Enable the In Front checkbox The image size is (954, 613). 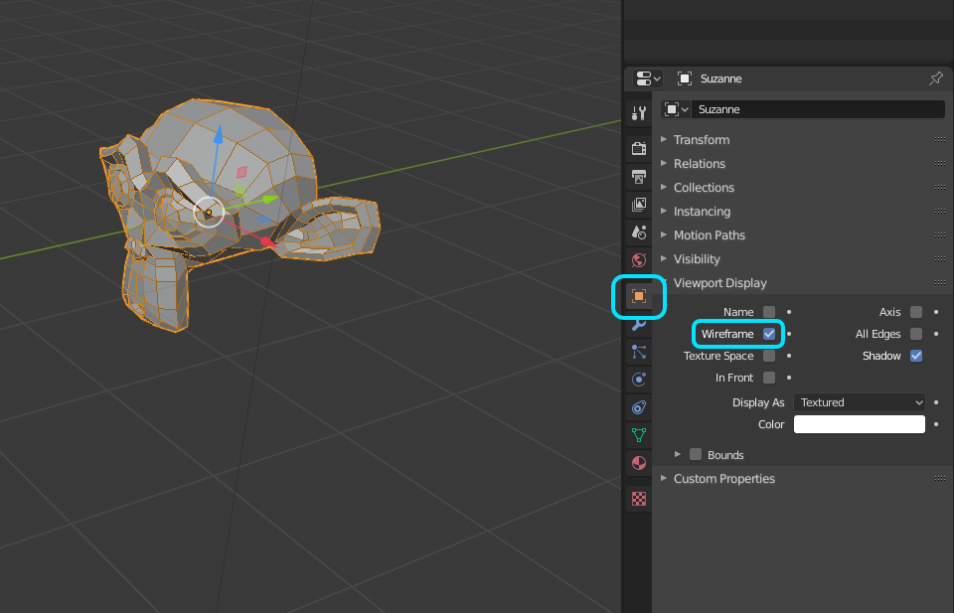click(x=769, y=378)
